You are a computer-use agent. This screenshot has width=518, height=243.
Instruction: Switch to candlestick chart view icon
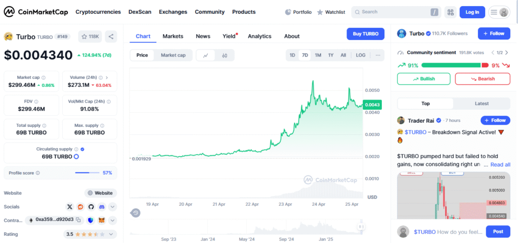(x=225, y=56)
